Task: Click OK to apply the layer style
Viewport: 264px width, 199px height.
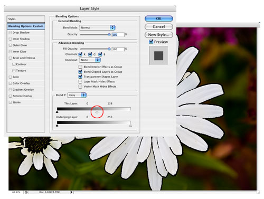Action: 158,18
